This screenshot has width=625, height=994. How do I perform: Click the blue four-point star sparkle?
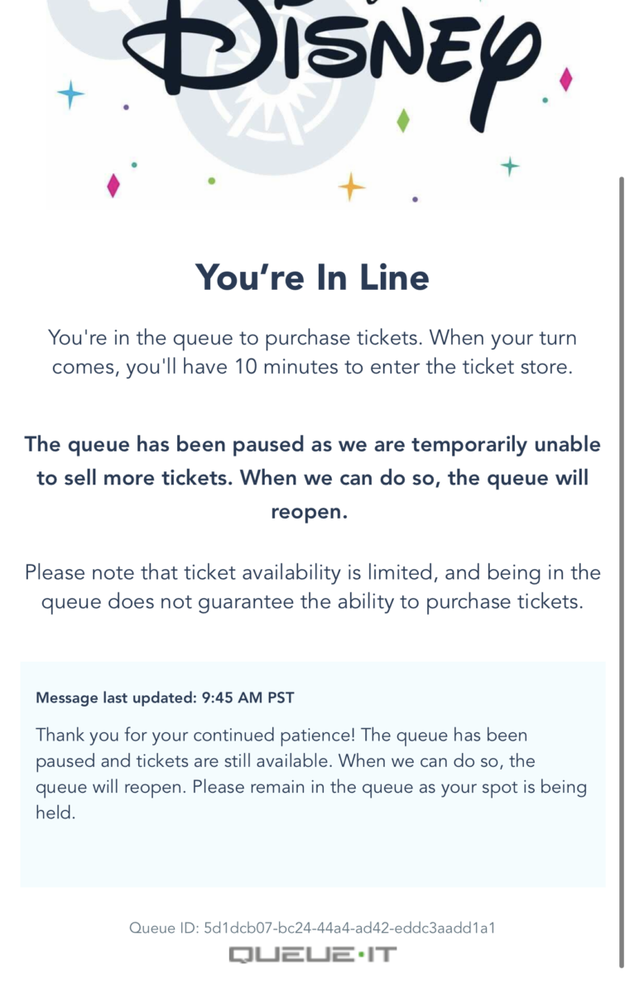(71, 95)
